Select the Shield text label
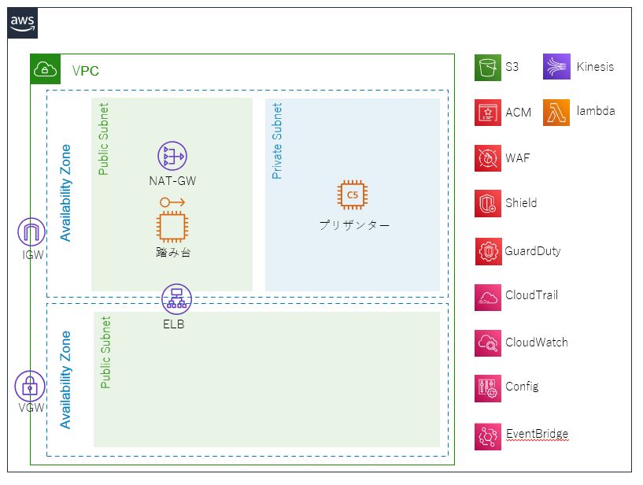The width and height of the screenshot is (643, 485). (x=521, y=202)
